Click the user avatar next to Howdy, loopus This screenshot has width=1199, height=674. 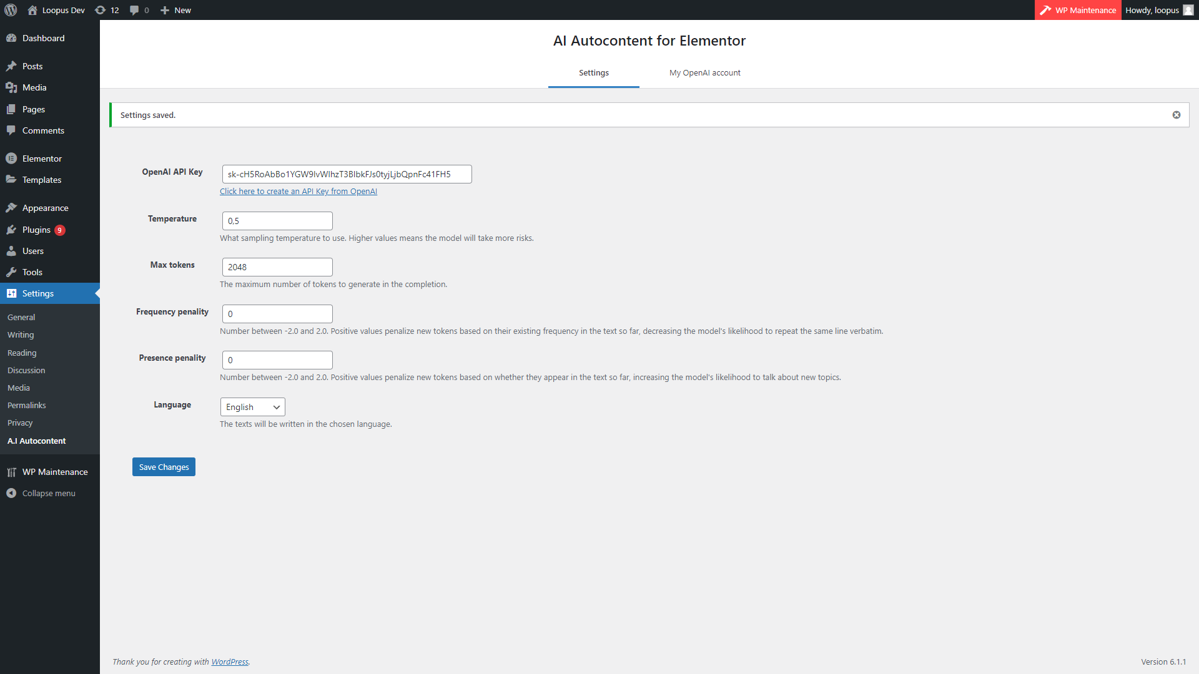pyautogui.click(x=1188, y=10)
